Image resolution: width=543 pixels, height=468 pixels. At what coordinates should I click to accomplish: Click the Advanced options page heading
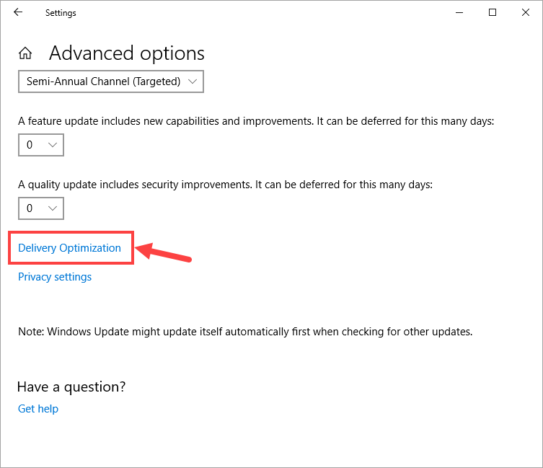pos(127,53)
